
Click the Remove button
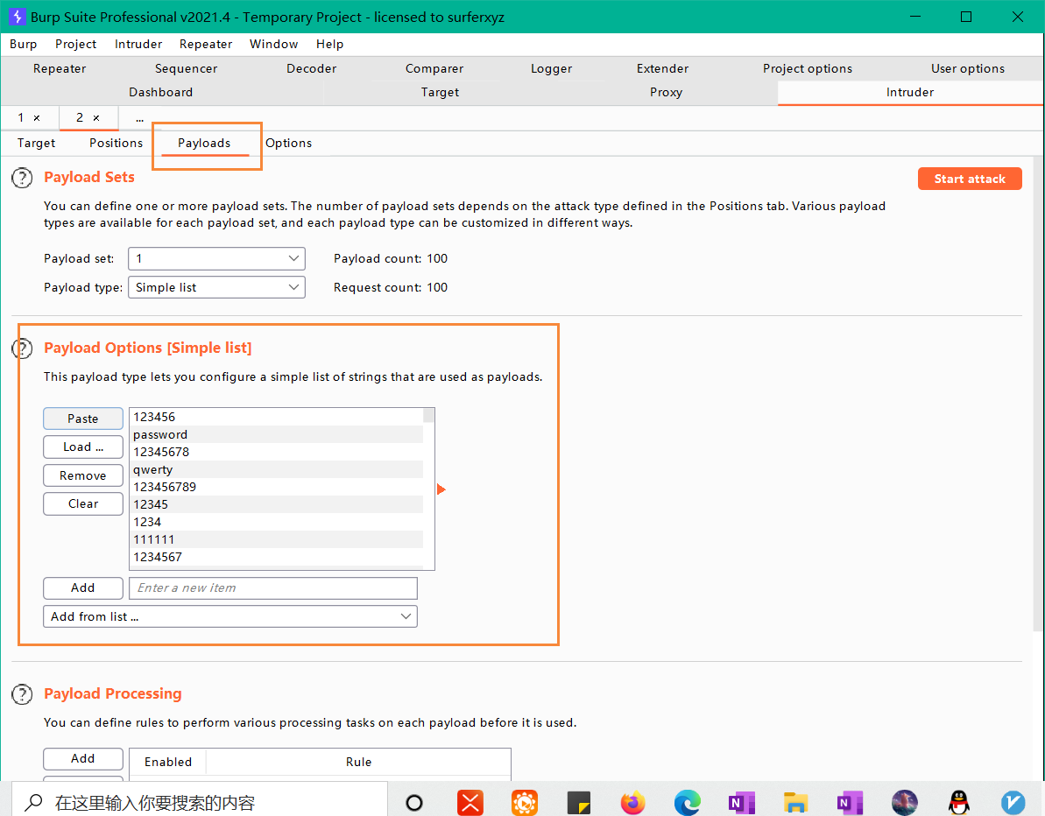click(82, 475)
